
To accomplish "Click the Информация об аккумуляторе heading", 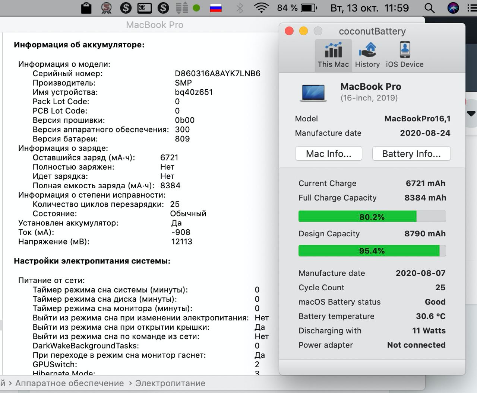I will tap(79, 45).
